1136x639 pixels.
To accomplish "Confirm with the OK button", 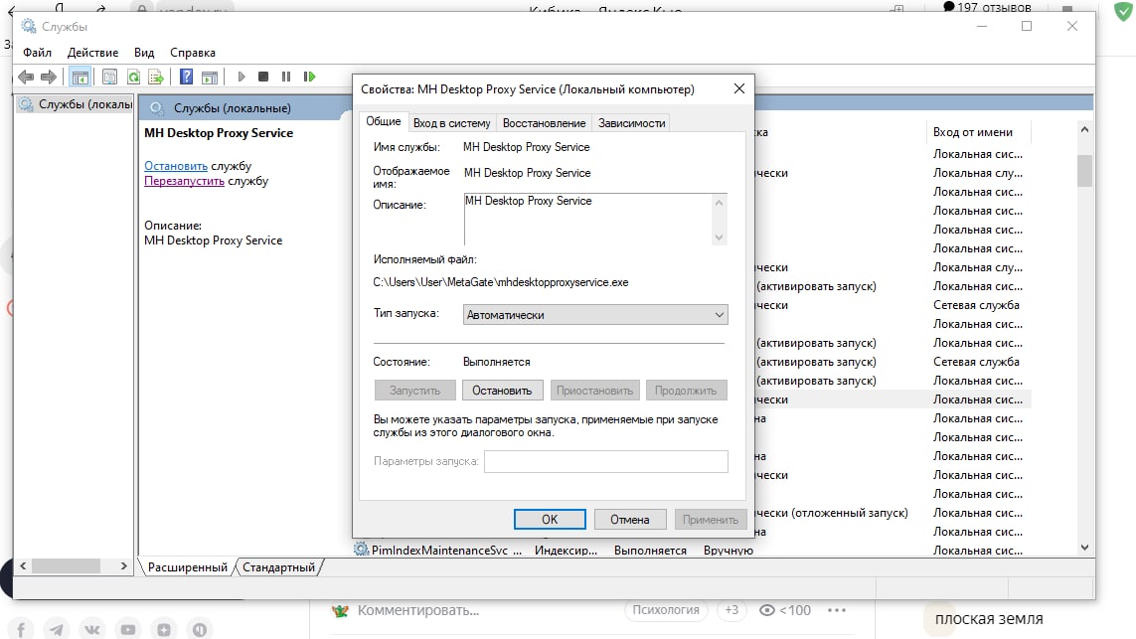I will 550,520.
